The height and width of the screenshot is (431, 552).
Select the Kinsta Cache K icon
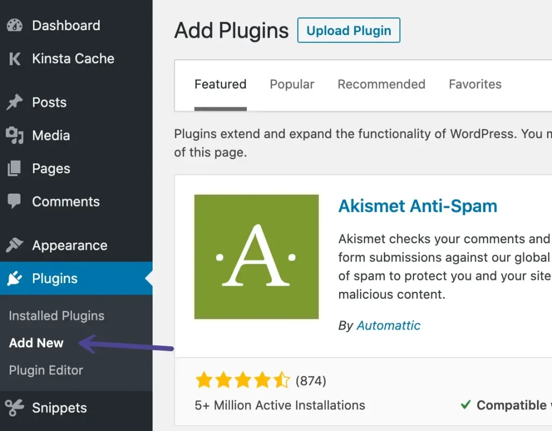coord(14,59)
